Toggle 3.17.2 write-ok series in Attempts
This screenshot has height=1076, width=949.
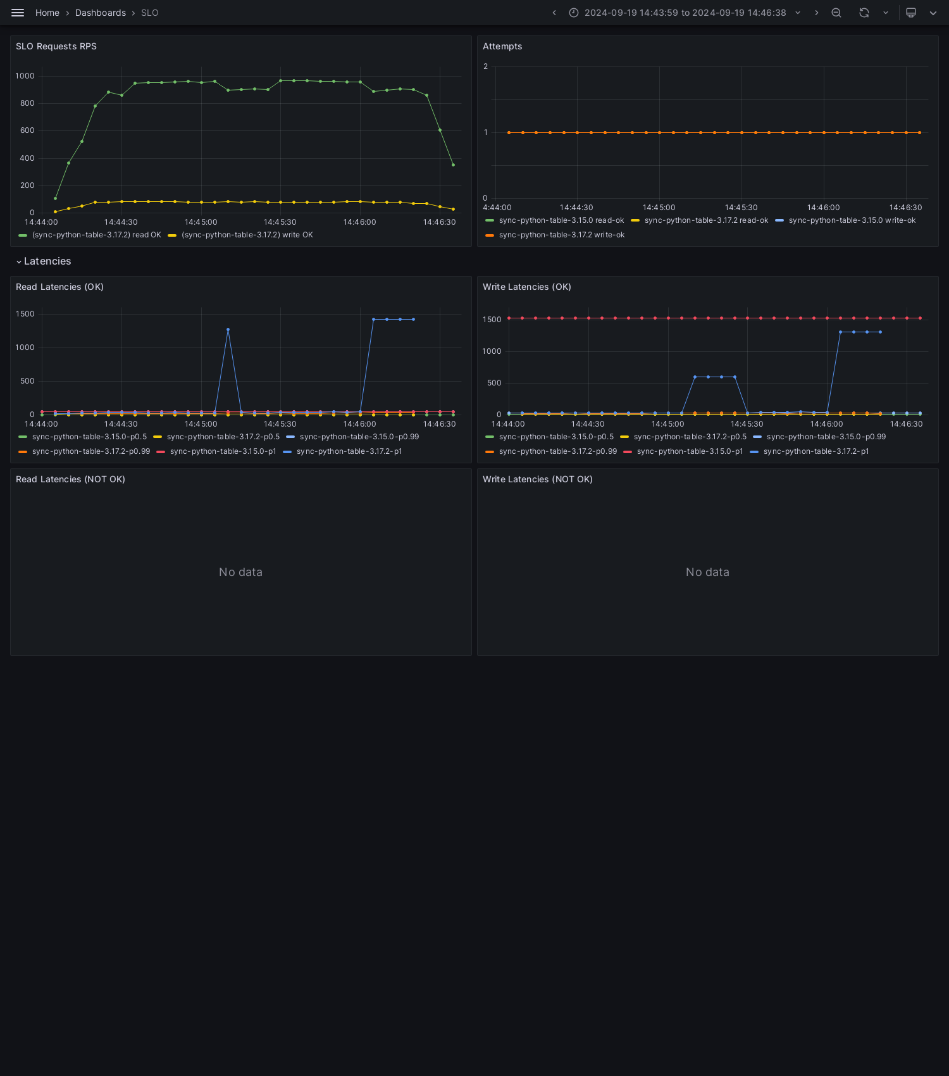(x=562, y=235)
